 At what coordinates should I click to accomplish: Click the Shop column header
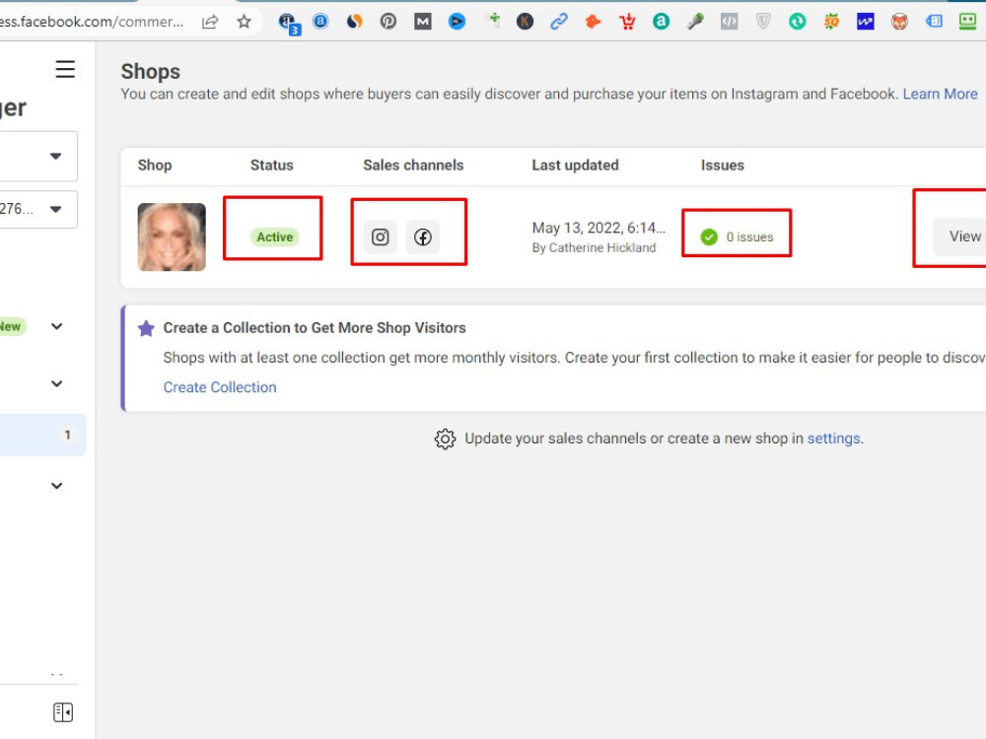click(155, 166)
